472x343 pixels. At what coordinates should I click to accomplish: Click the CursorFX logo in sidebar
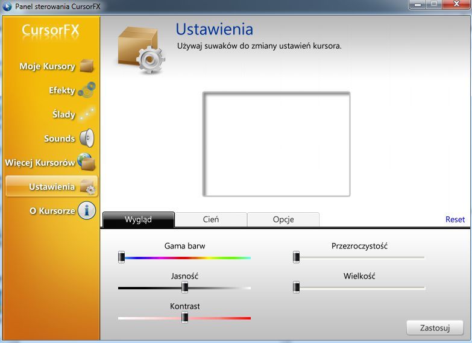coord(51,30)
